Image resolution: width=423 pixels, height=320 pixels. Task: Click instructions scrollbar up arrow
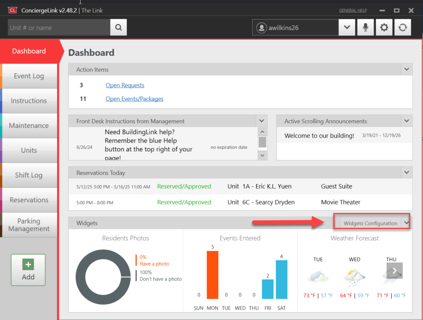coord(262,132)
